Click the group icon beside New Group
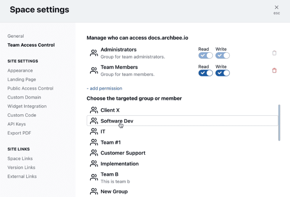Viewport: 290px width, 197px height. 94,191
